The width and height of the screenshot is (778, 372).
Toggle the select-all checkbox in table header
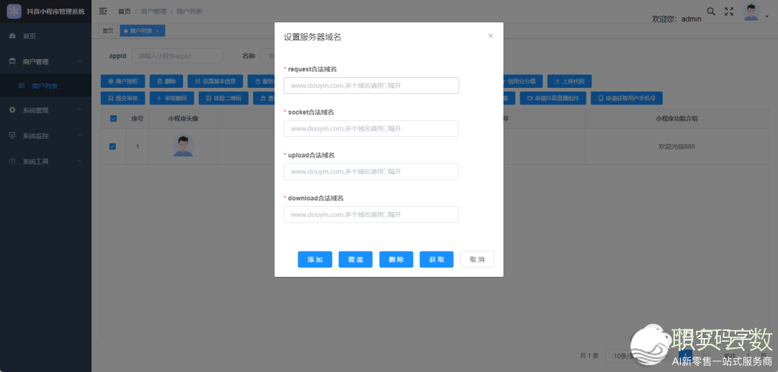113,118
